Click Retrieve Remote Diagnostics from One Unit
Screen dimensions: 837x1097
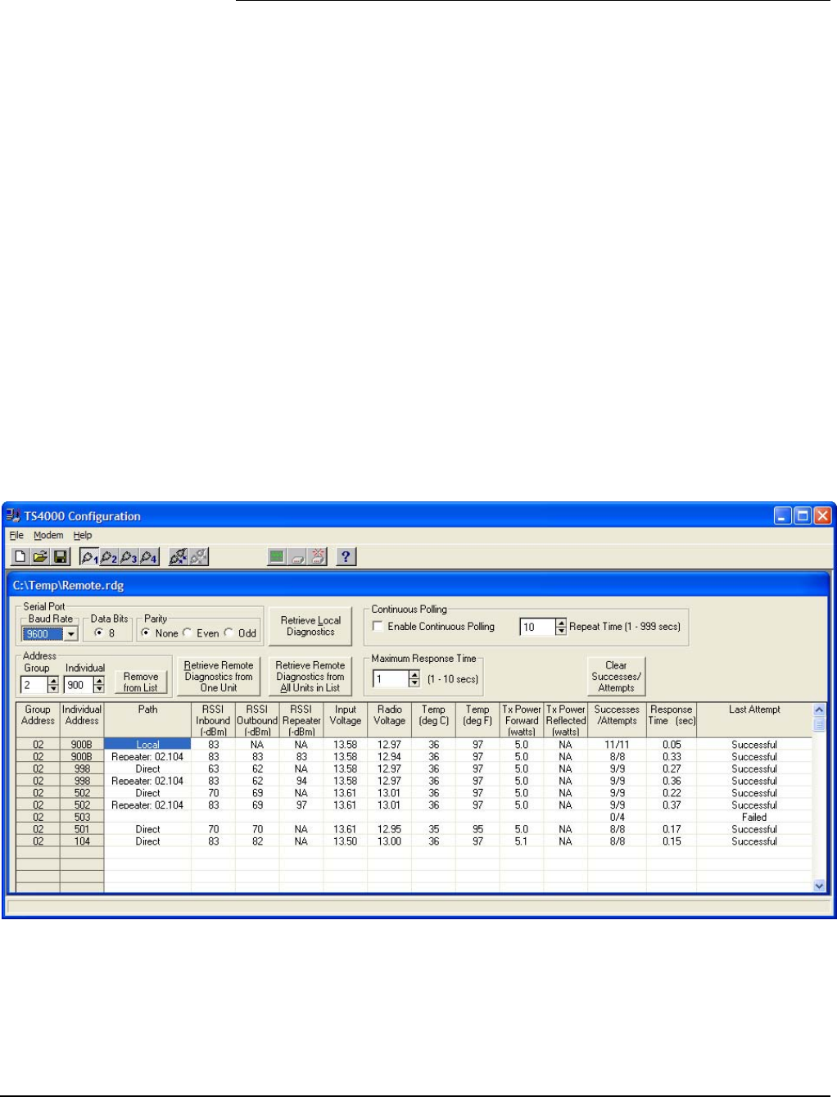coord(219,677)
